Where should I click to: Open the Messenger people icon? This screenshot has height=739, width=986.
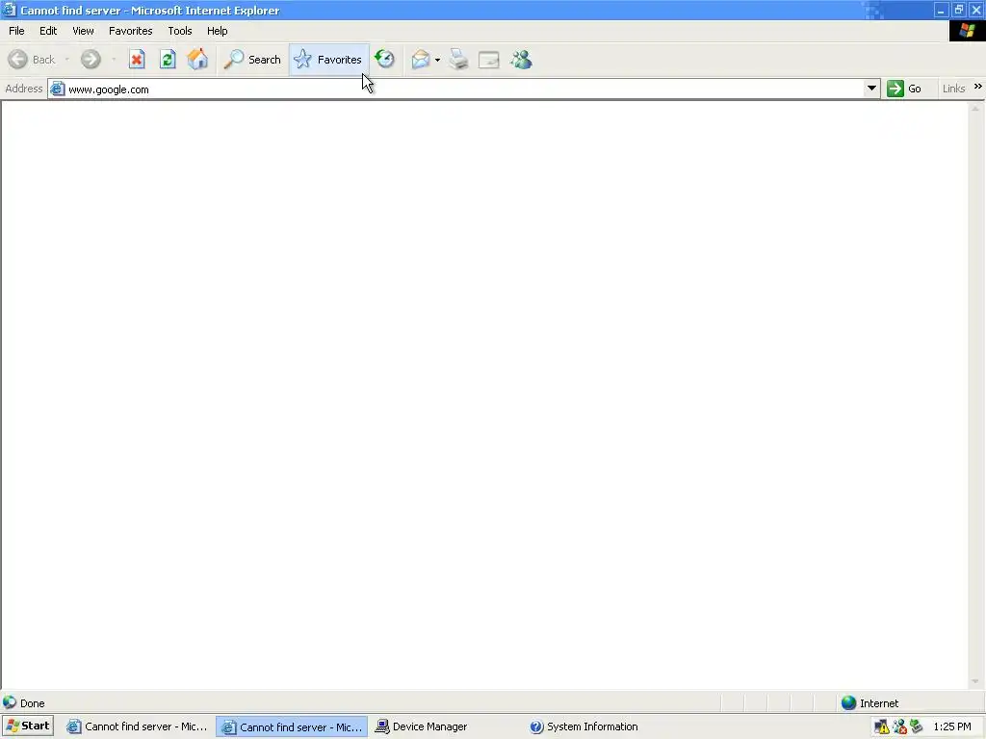[521, 60]
